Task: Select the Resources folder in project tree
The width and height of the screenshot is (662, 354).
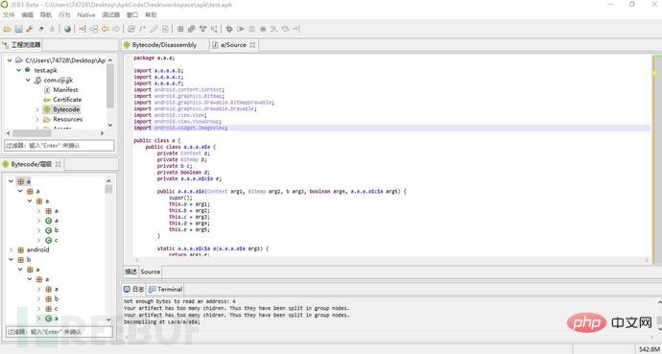Action: 67,119
